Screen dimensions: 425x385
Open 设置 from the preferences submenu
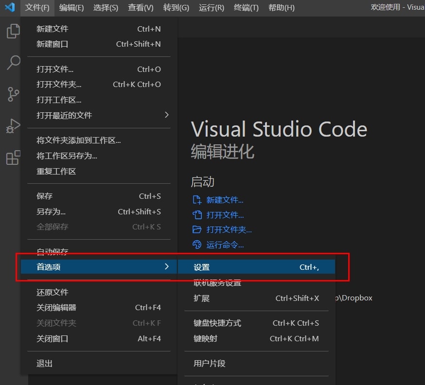click(256, 267)
